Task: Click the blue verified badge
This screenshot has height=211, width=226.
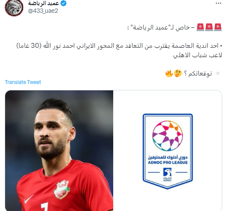Action: [x=63, y=3]
